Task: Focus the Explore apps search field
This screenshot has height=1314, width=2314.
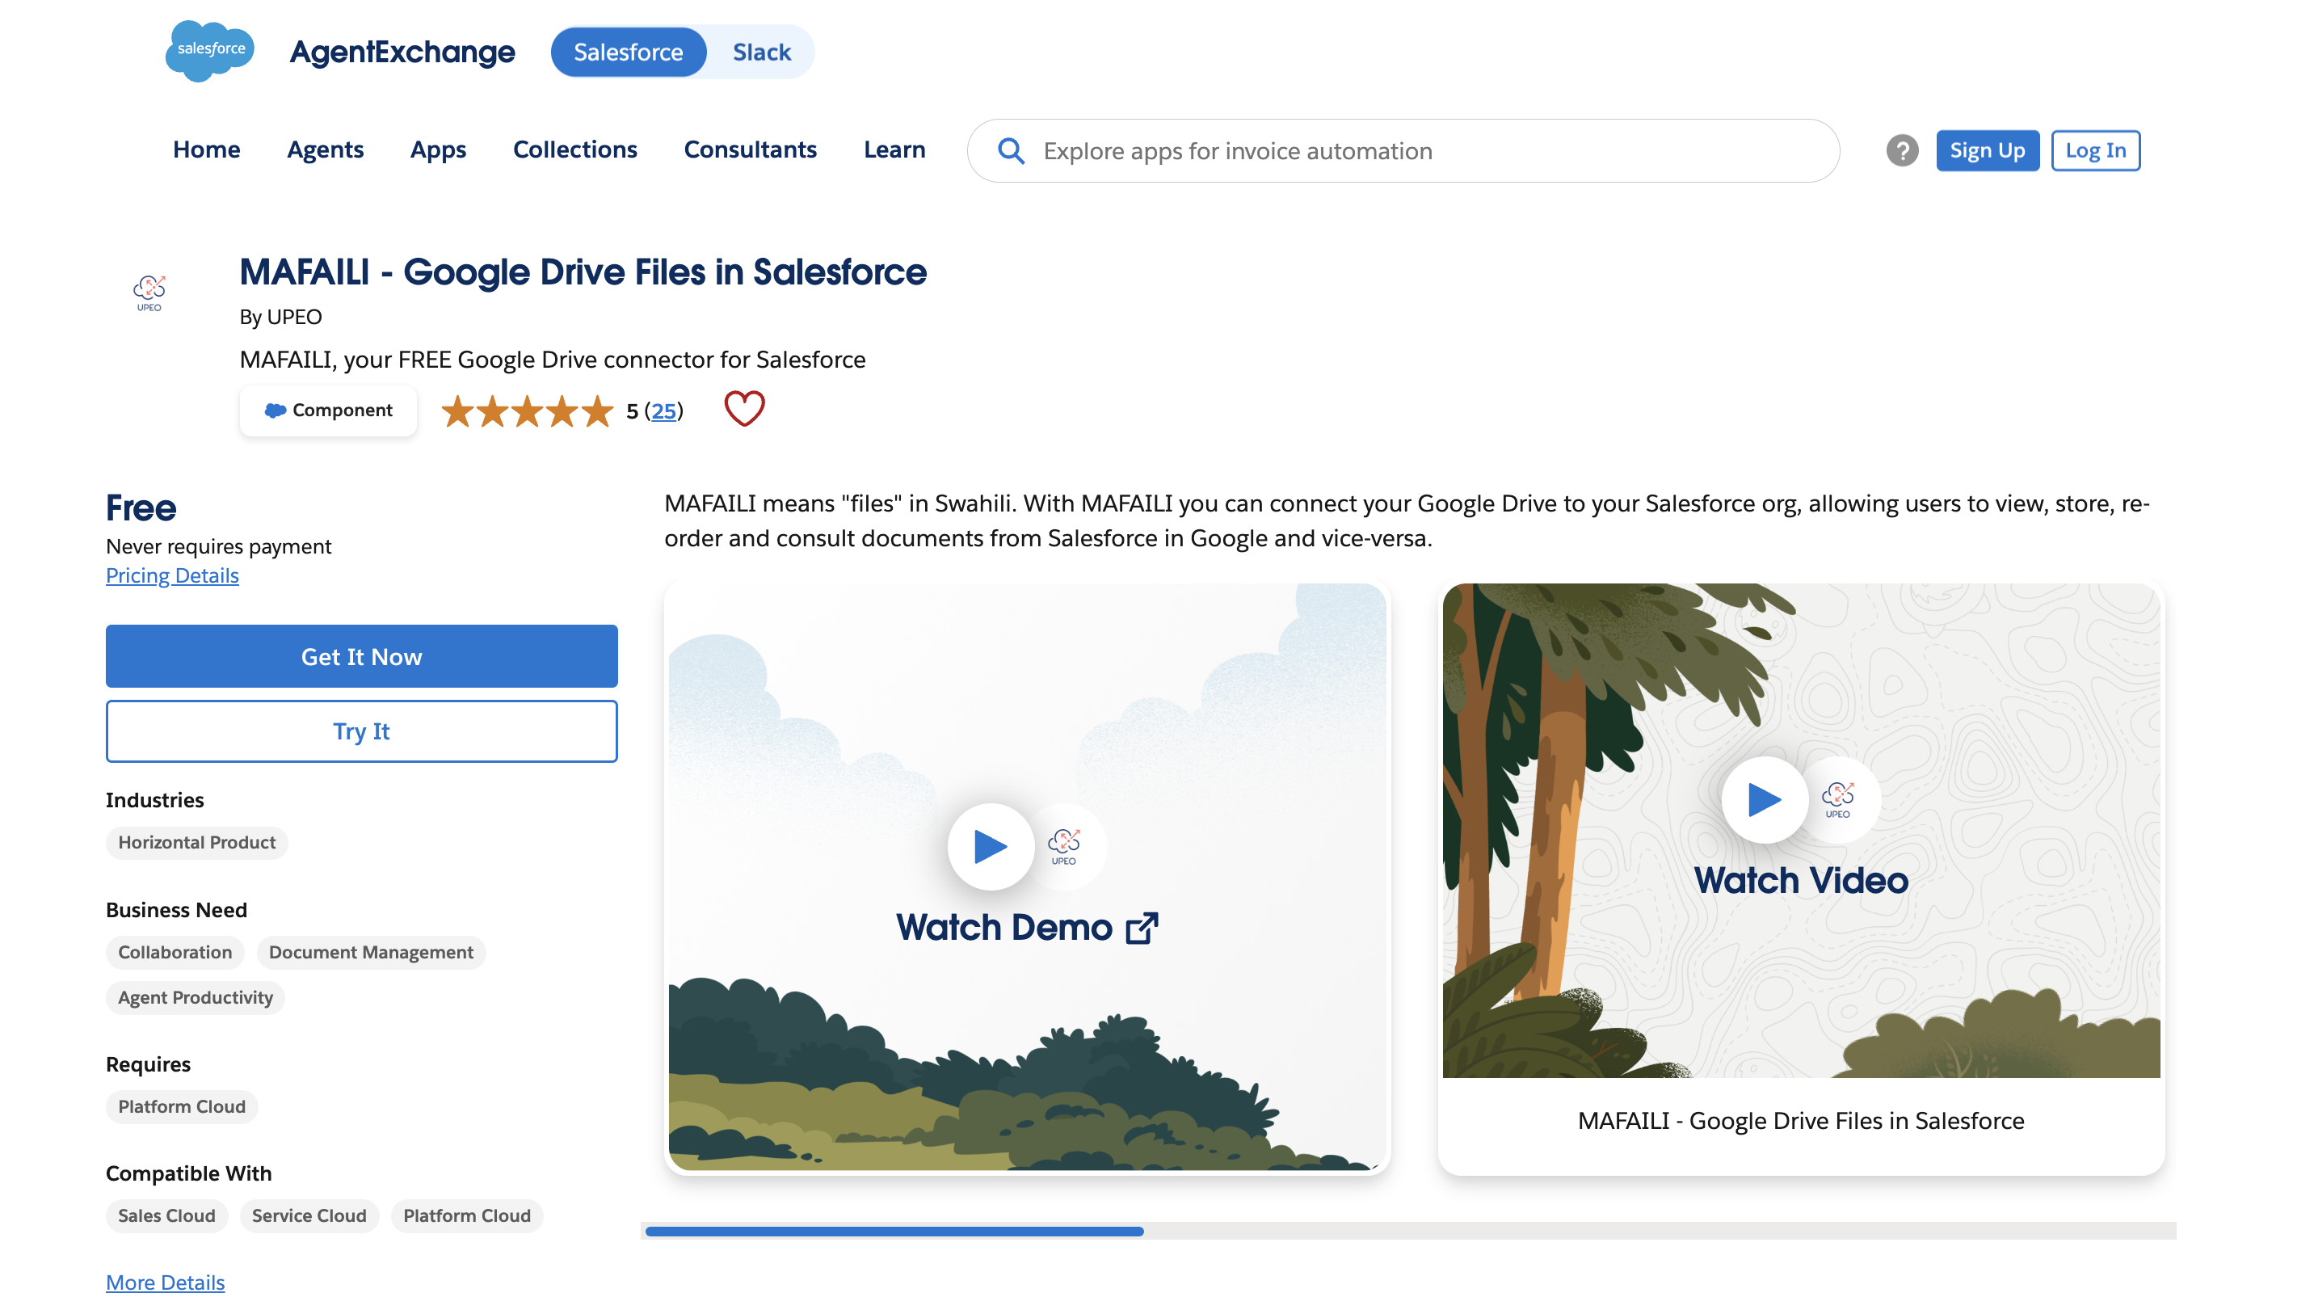Action: [1403, 150]
